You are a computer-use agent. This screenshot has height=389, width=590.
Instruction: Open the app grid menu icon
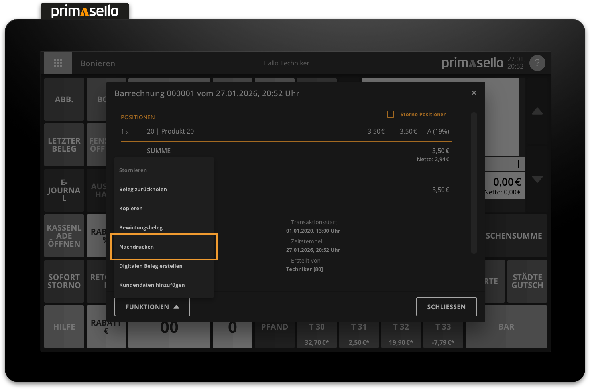coord(58,63)
